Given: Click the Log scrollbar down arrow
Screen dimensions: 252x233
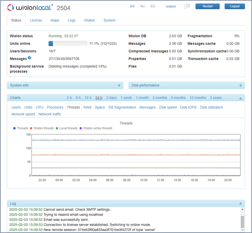Looking at the screenshot, I should point(242,230).
